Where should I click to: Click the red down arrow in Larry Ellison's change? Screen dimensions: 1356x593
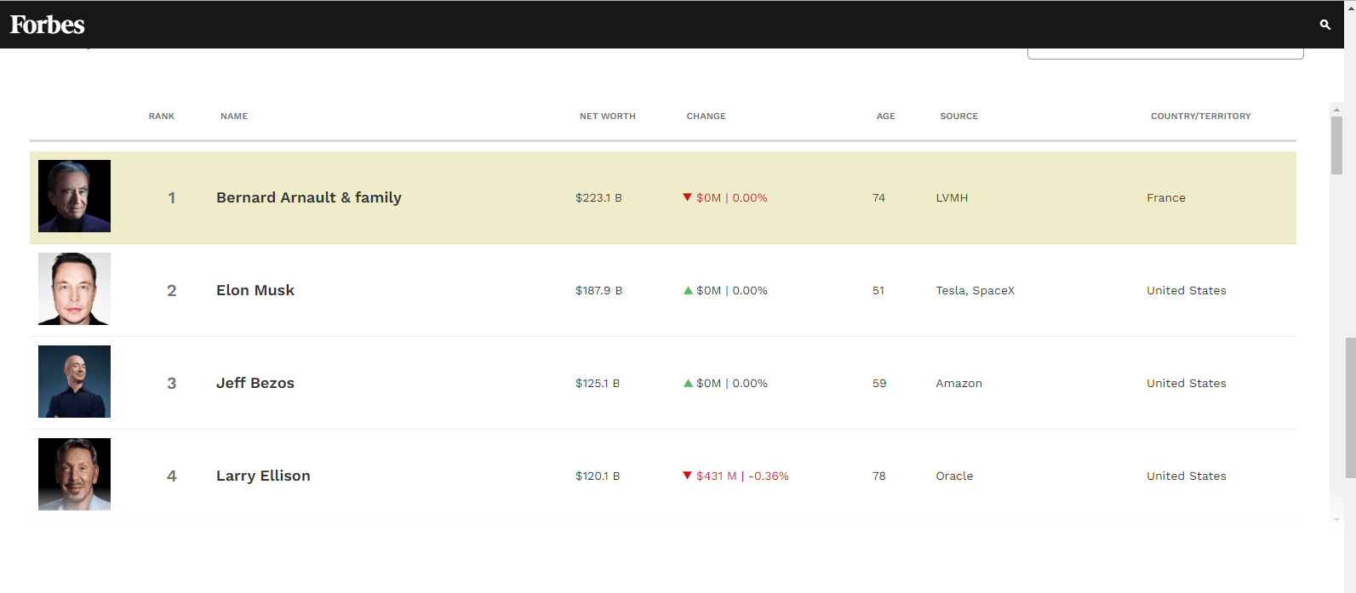point(687,476)
